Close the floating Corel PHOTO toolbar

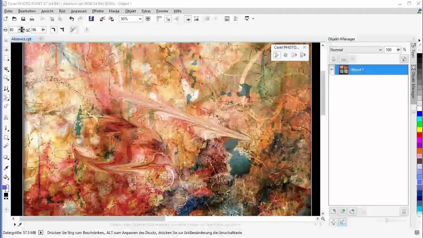tap(304, 47)
